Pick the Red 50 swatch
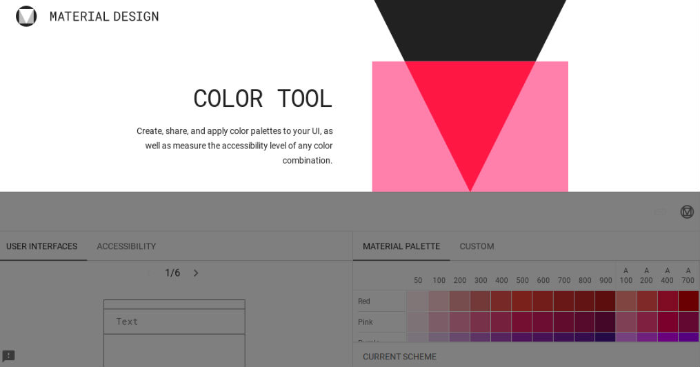 tap(417, 301)
